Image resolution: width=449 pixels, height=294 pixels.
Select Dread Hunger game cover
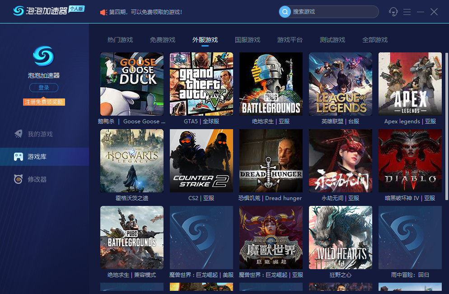pos(271,161)
